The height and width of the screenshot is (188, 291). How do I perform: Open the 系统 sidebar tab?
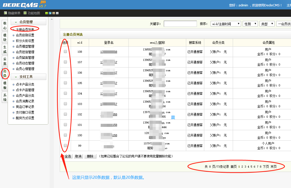click(x=5, y=97)
